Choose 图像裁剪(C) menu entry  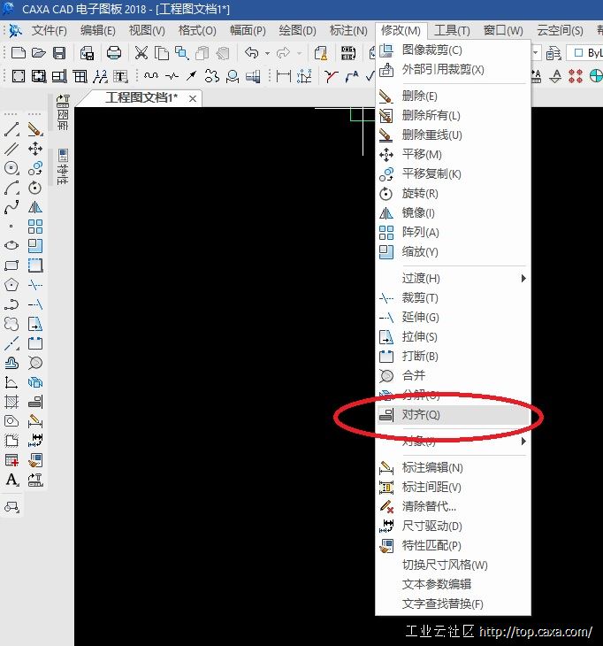[454, 50]
